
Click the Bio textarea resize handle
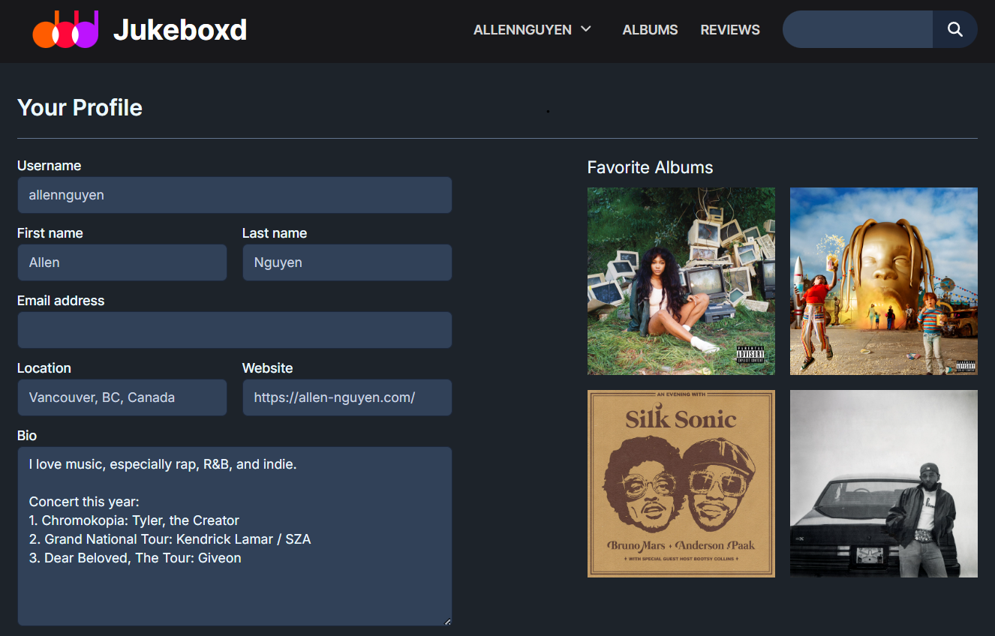pyautogui.click(x=447, y=621)
